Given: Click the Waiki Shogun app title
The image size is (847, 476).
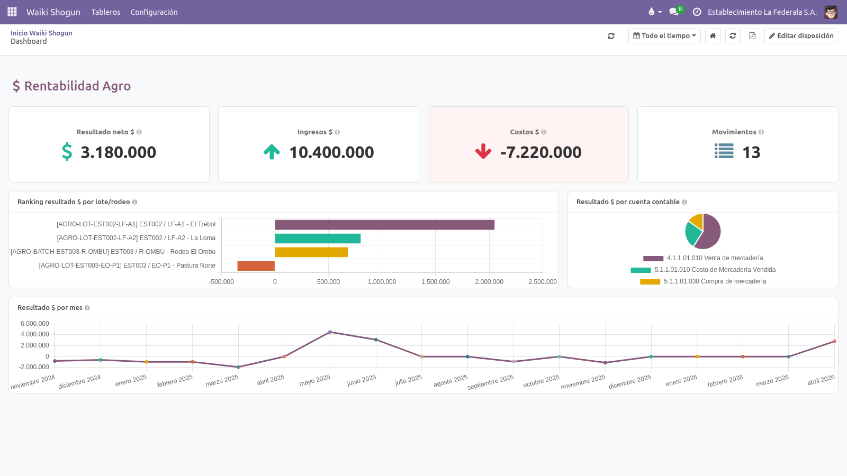Looking at the screenshot, I should pyautogui.click(x=53, y=12).
